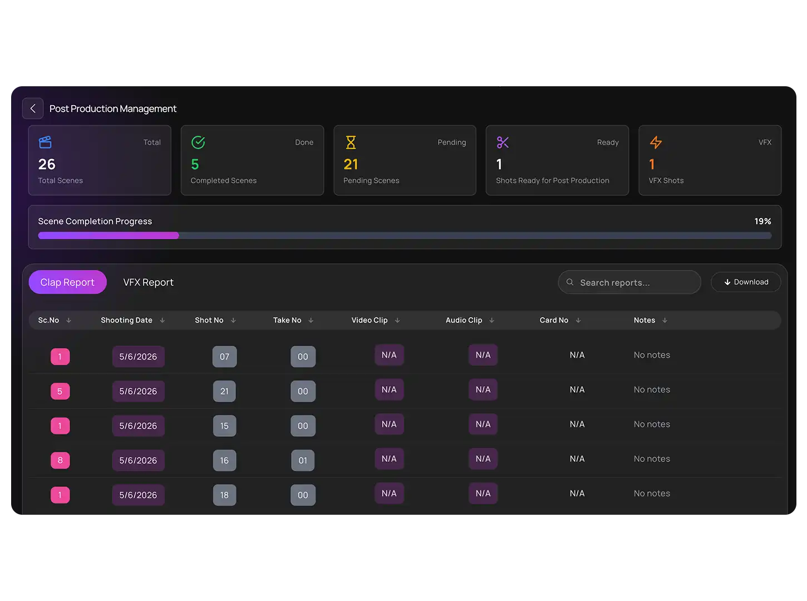Sort by Card No arrow

578,320
